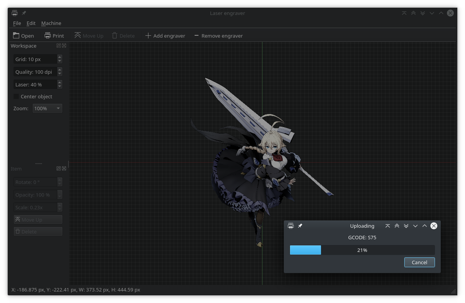Image resolution: width=465 pixels, height=303 pixels.
Task: Click the Open toolbar button
Action: (23, 36)
